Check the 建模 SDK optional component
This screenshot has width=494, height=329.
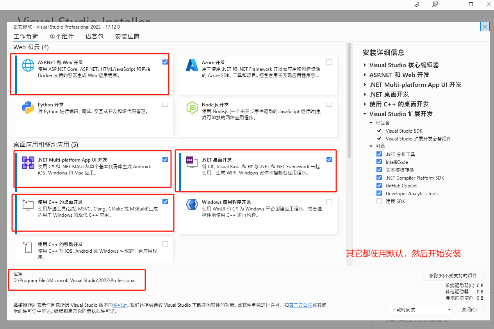pyautogui.click(x=379, y=201)
